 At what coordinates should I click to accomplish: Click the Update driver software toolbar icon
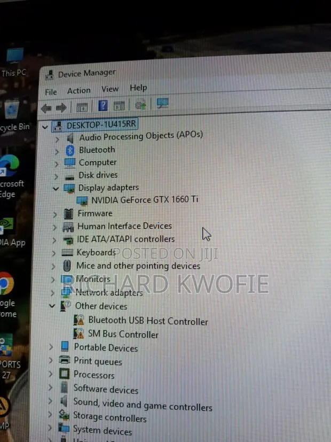(140, 105)
